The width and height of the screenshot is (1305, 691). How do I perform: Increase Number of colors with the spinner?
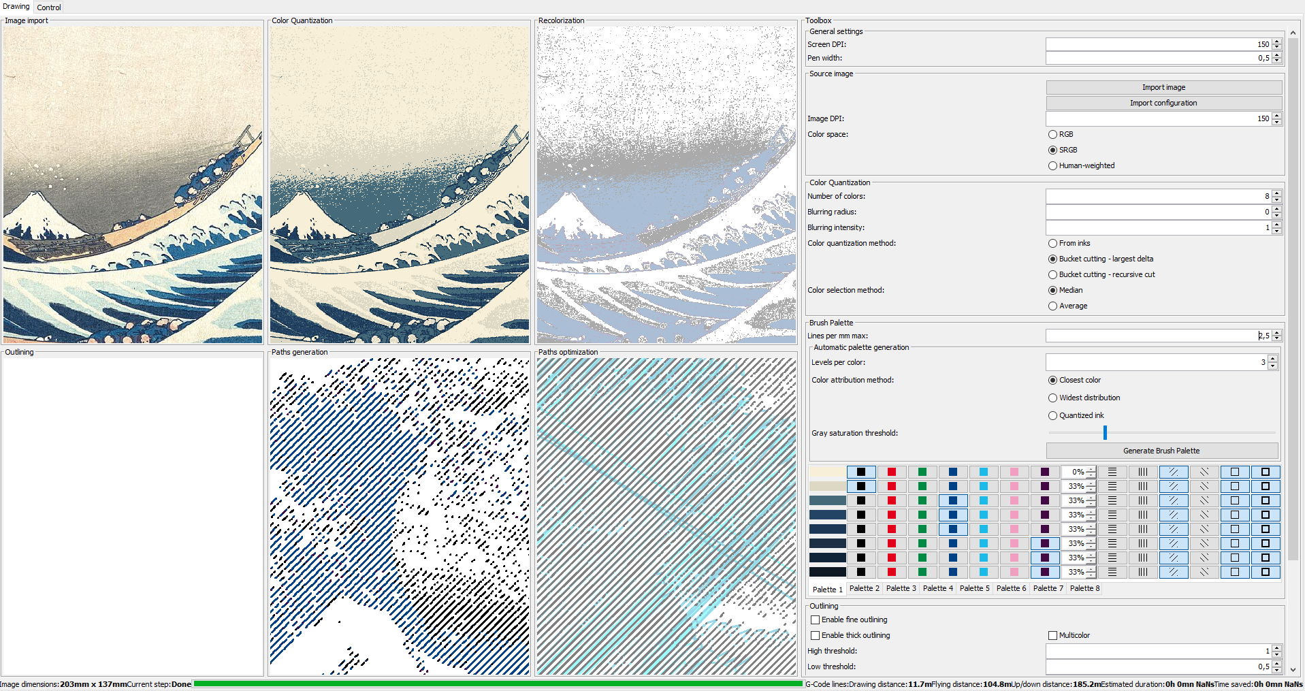click(x=1276, y=193)
